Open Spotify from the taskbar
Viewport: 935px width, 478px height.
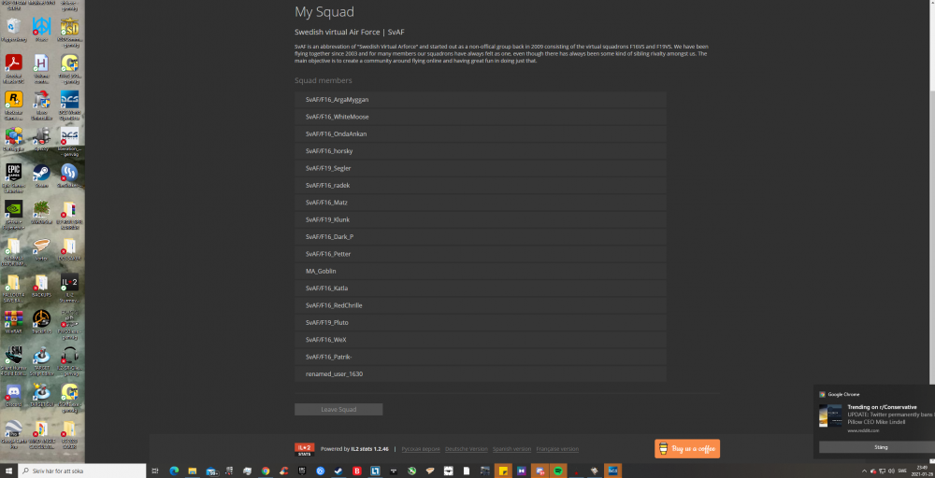558,471
